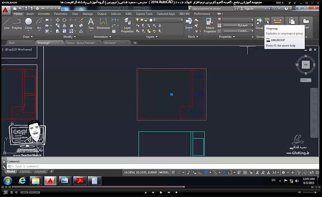This screenshot has height=197, width=322.
Task: Click the Plot (print) icon in quick access toolbar
Action: [x=37, y=8]
